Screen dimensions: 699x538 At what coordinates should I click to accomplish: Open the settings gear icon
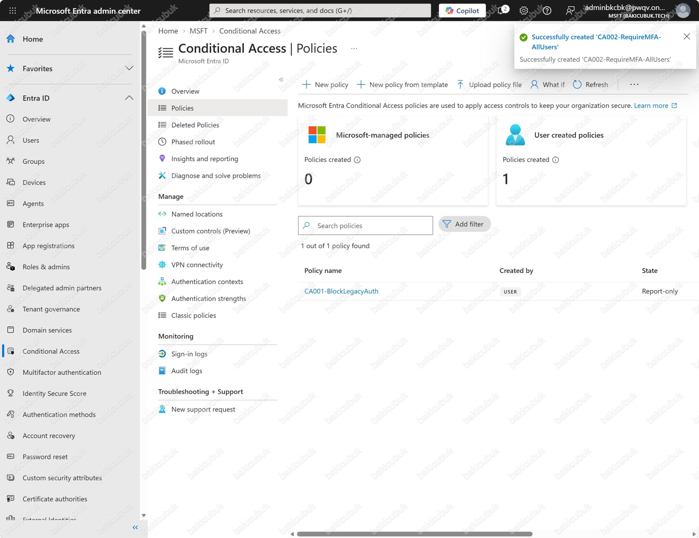[x=524, y=11]
